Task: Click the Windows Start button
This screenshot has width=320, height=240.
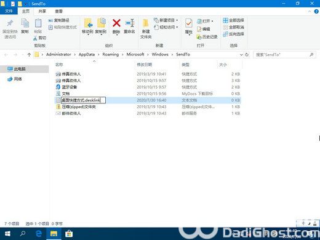Action: (7, 234)
